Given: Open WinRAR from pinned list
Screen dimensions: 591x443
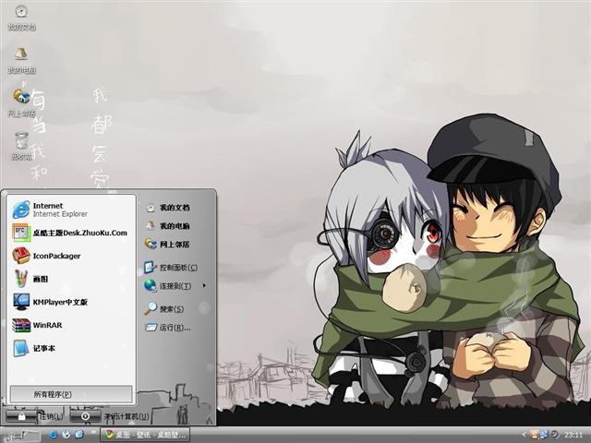Looking at the screenshot, I should pos(72,325).
